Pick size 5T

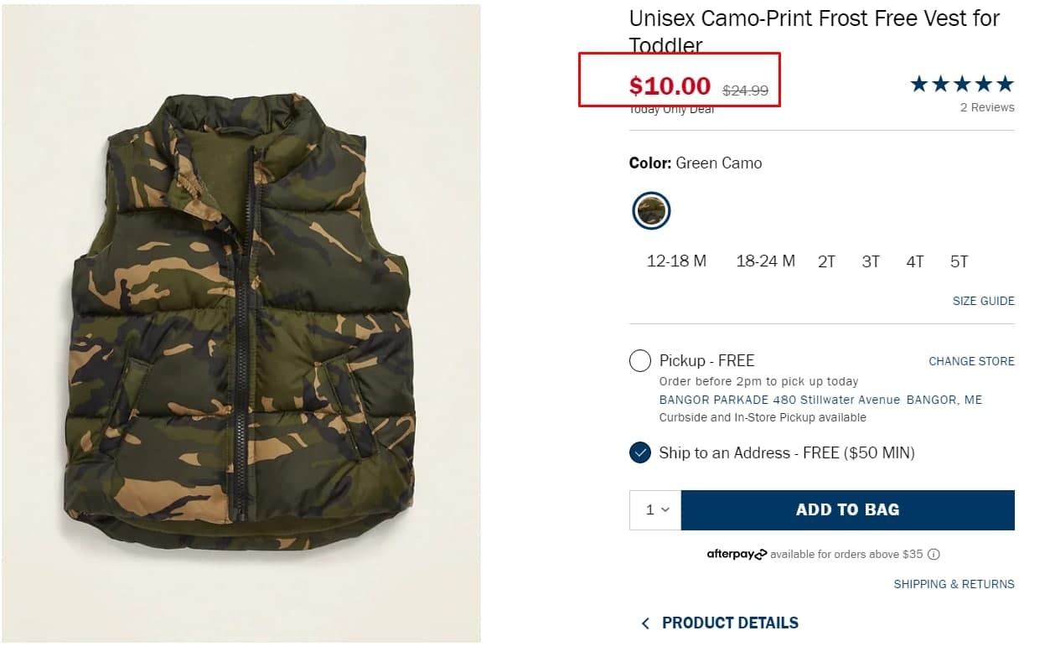tap(959, 262)
